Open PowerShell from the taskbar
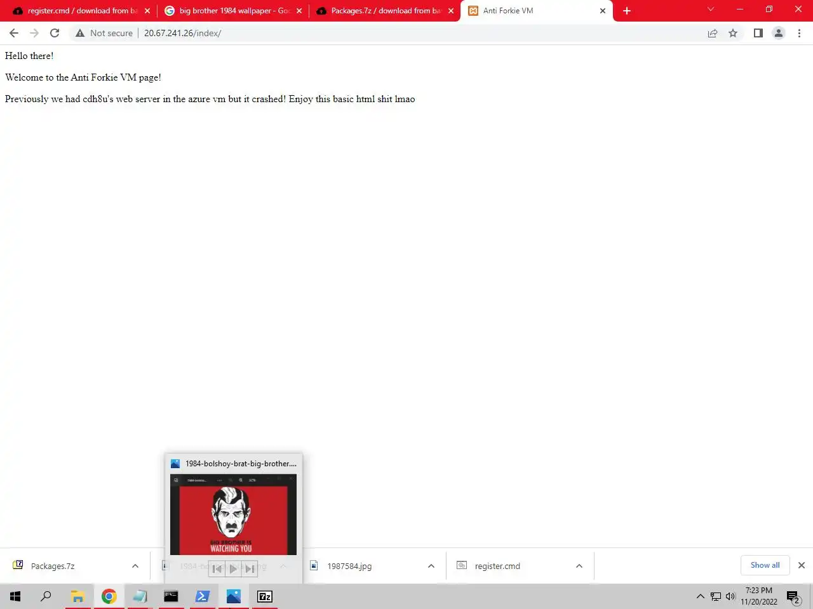 point(202,596)
